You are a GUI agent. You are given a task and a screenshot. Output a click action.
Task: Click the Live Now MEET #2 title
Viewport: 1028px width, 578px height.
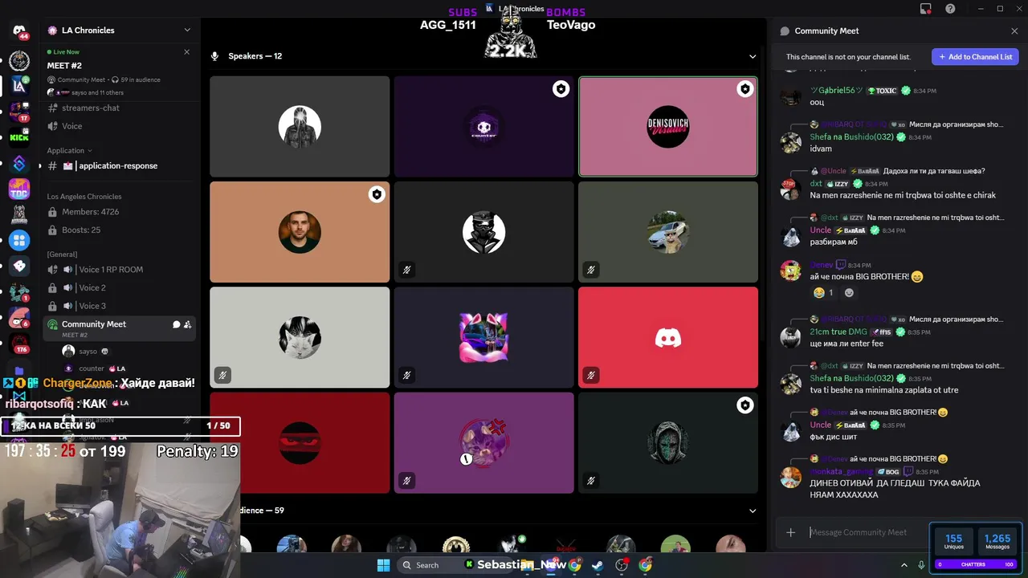tap(64, 66)
